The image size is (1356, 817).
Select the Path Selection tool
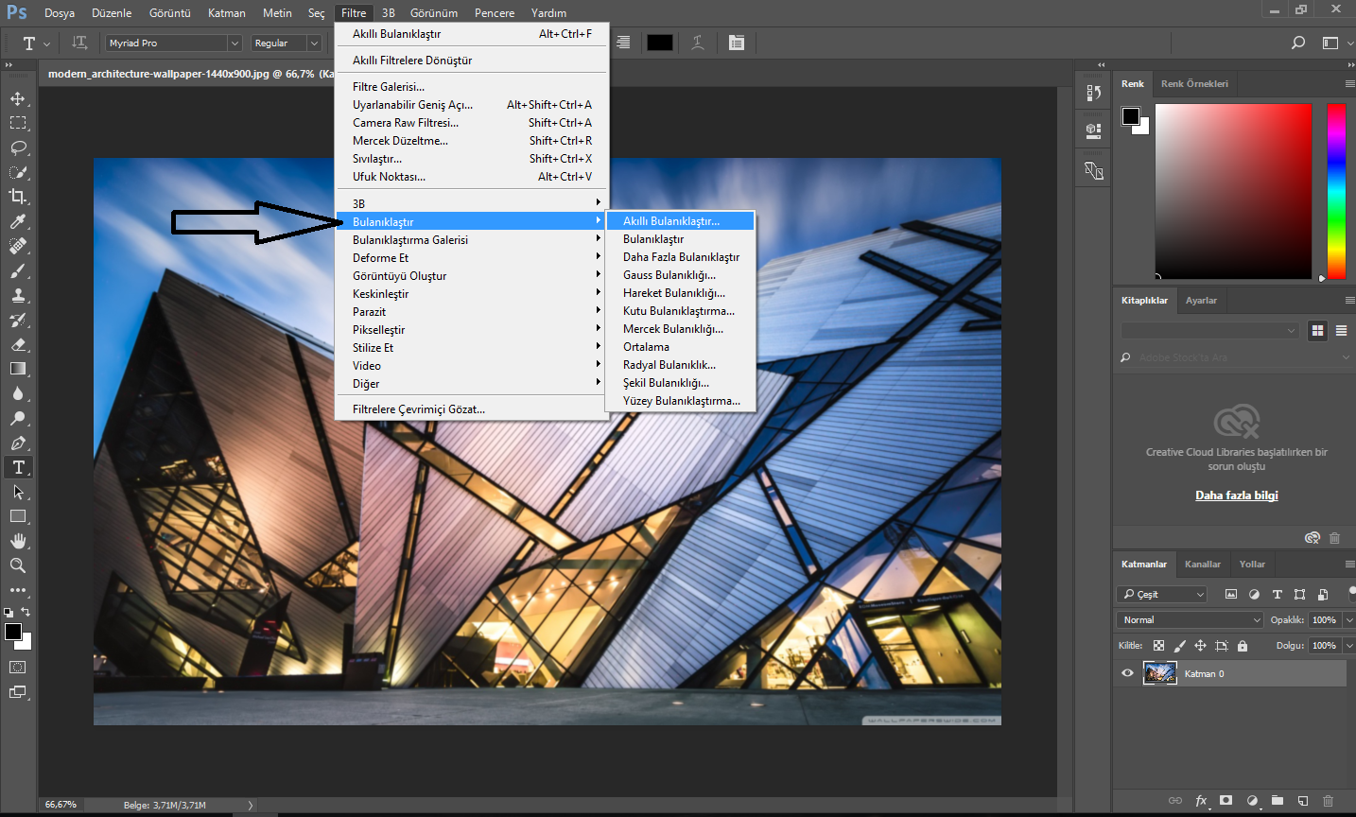pos(18,492)
